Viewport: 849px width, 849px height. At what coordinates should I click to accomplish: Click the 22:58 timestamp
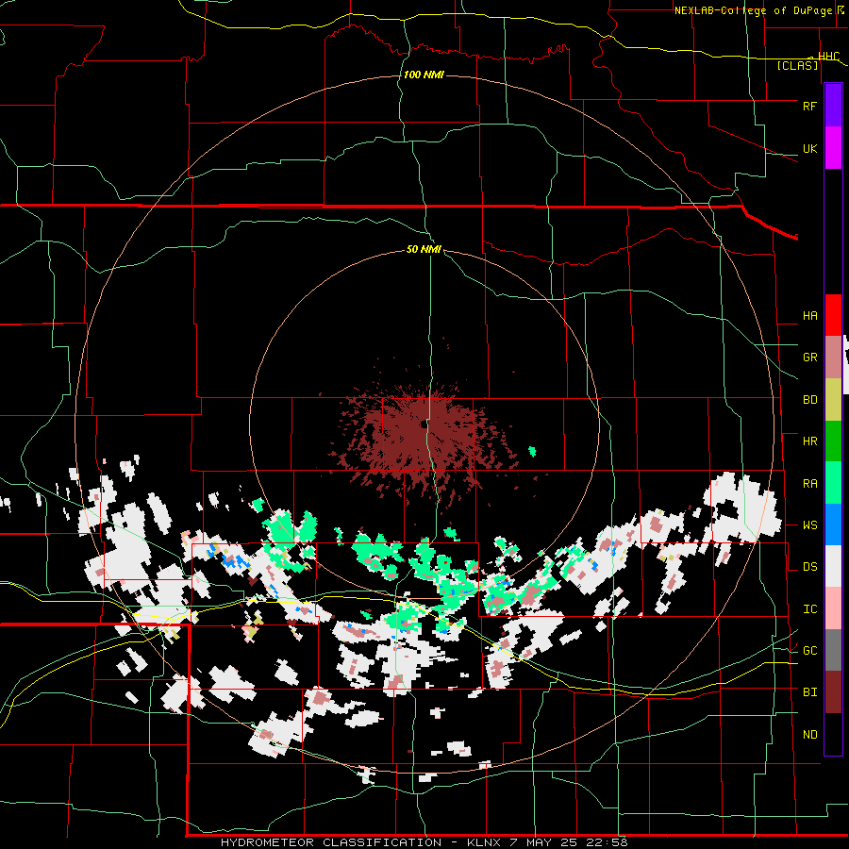(x=605, y=842)
